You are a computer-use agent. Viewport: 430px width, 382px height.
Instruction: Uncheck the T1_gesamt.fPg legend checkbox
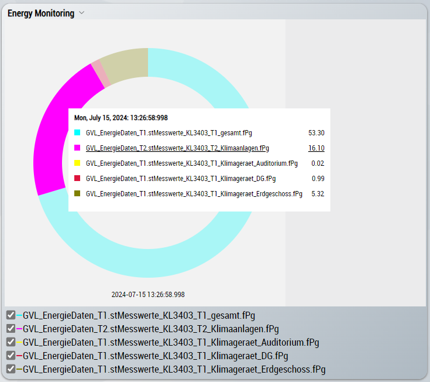11,315
